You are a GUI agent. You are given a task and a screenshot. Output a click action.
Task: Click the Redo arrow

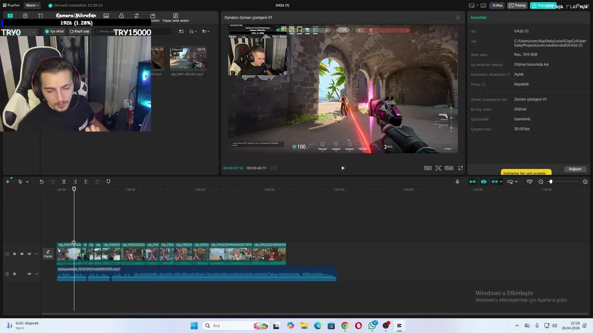[52, 182]
